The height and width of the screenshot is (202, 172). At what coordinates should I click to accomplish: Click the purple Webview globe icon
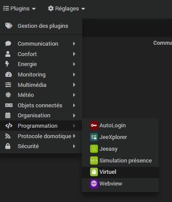tap(94, 184)
